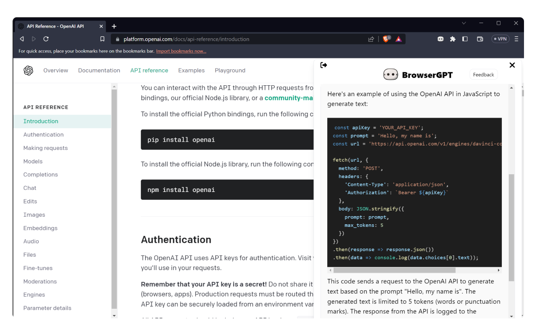This screenshot has width=537, height=336.
Task: Open Edits in sidebar
Action: (x=30, y=202)
